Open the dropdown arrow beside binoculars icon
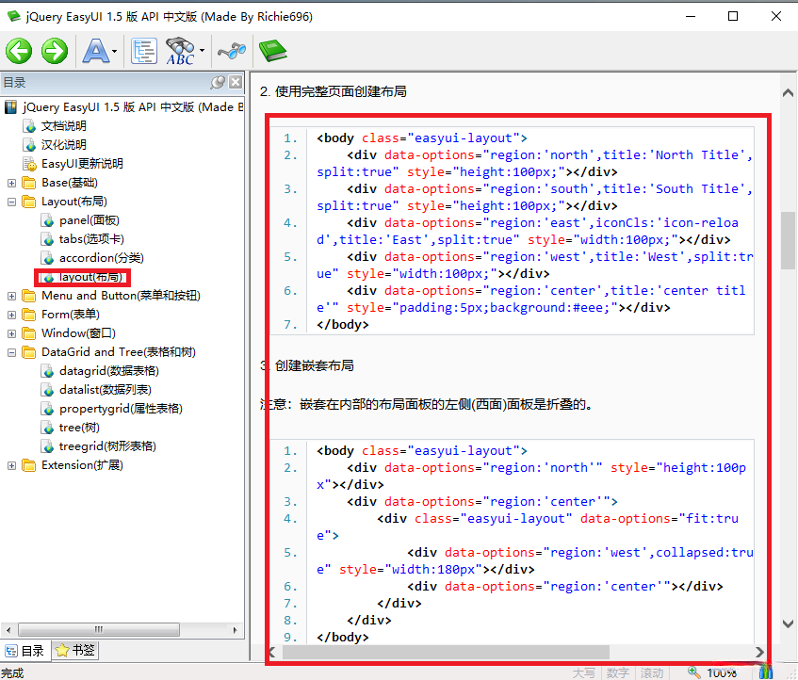 [x=202, y=52]
